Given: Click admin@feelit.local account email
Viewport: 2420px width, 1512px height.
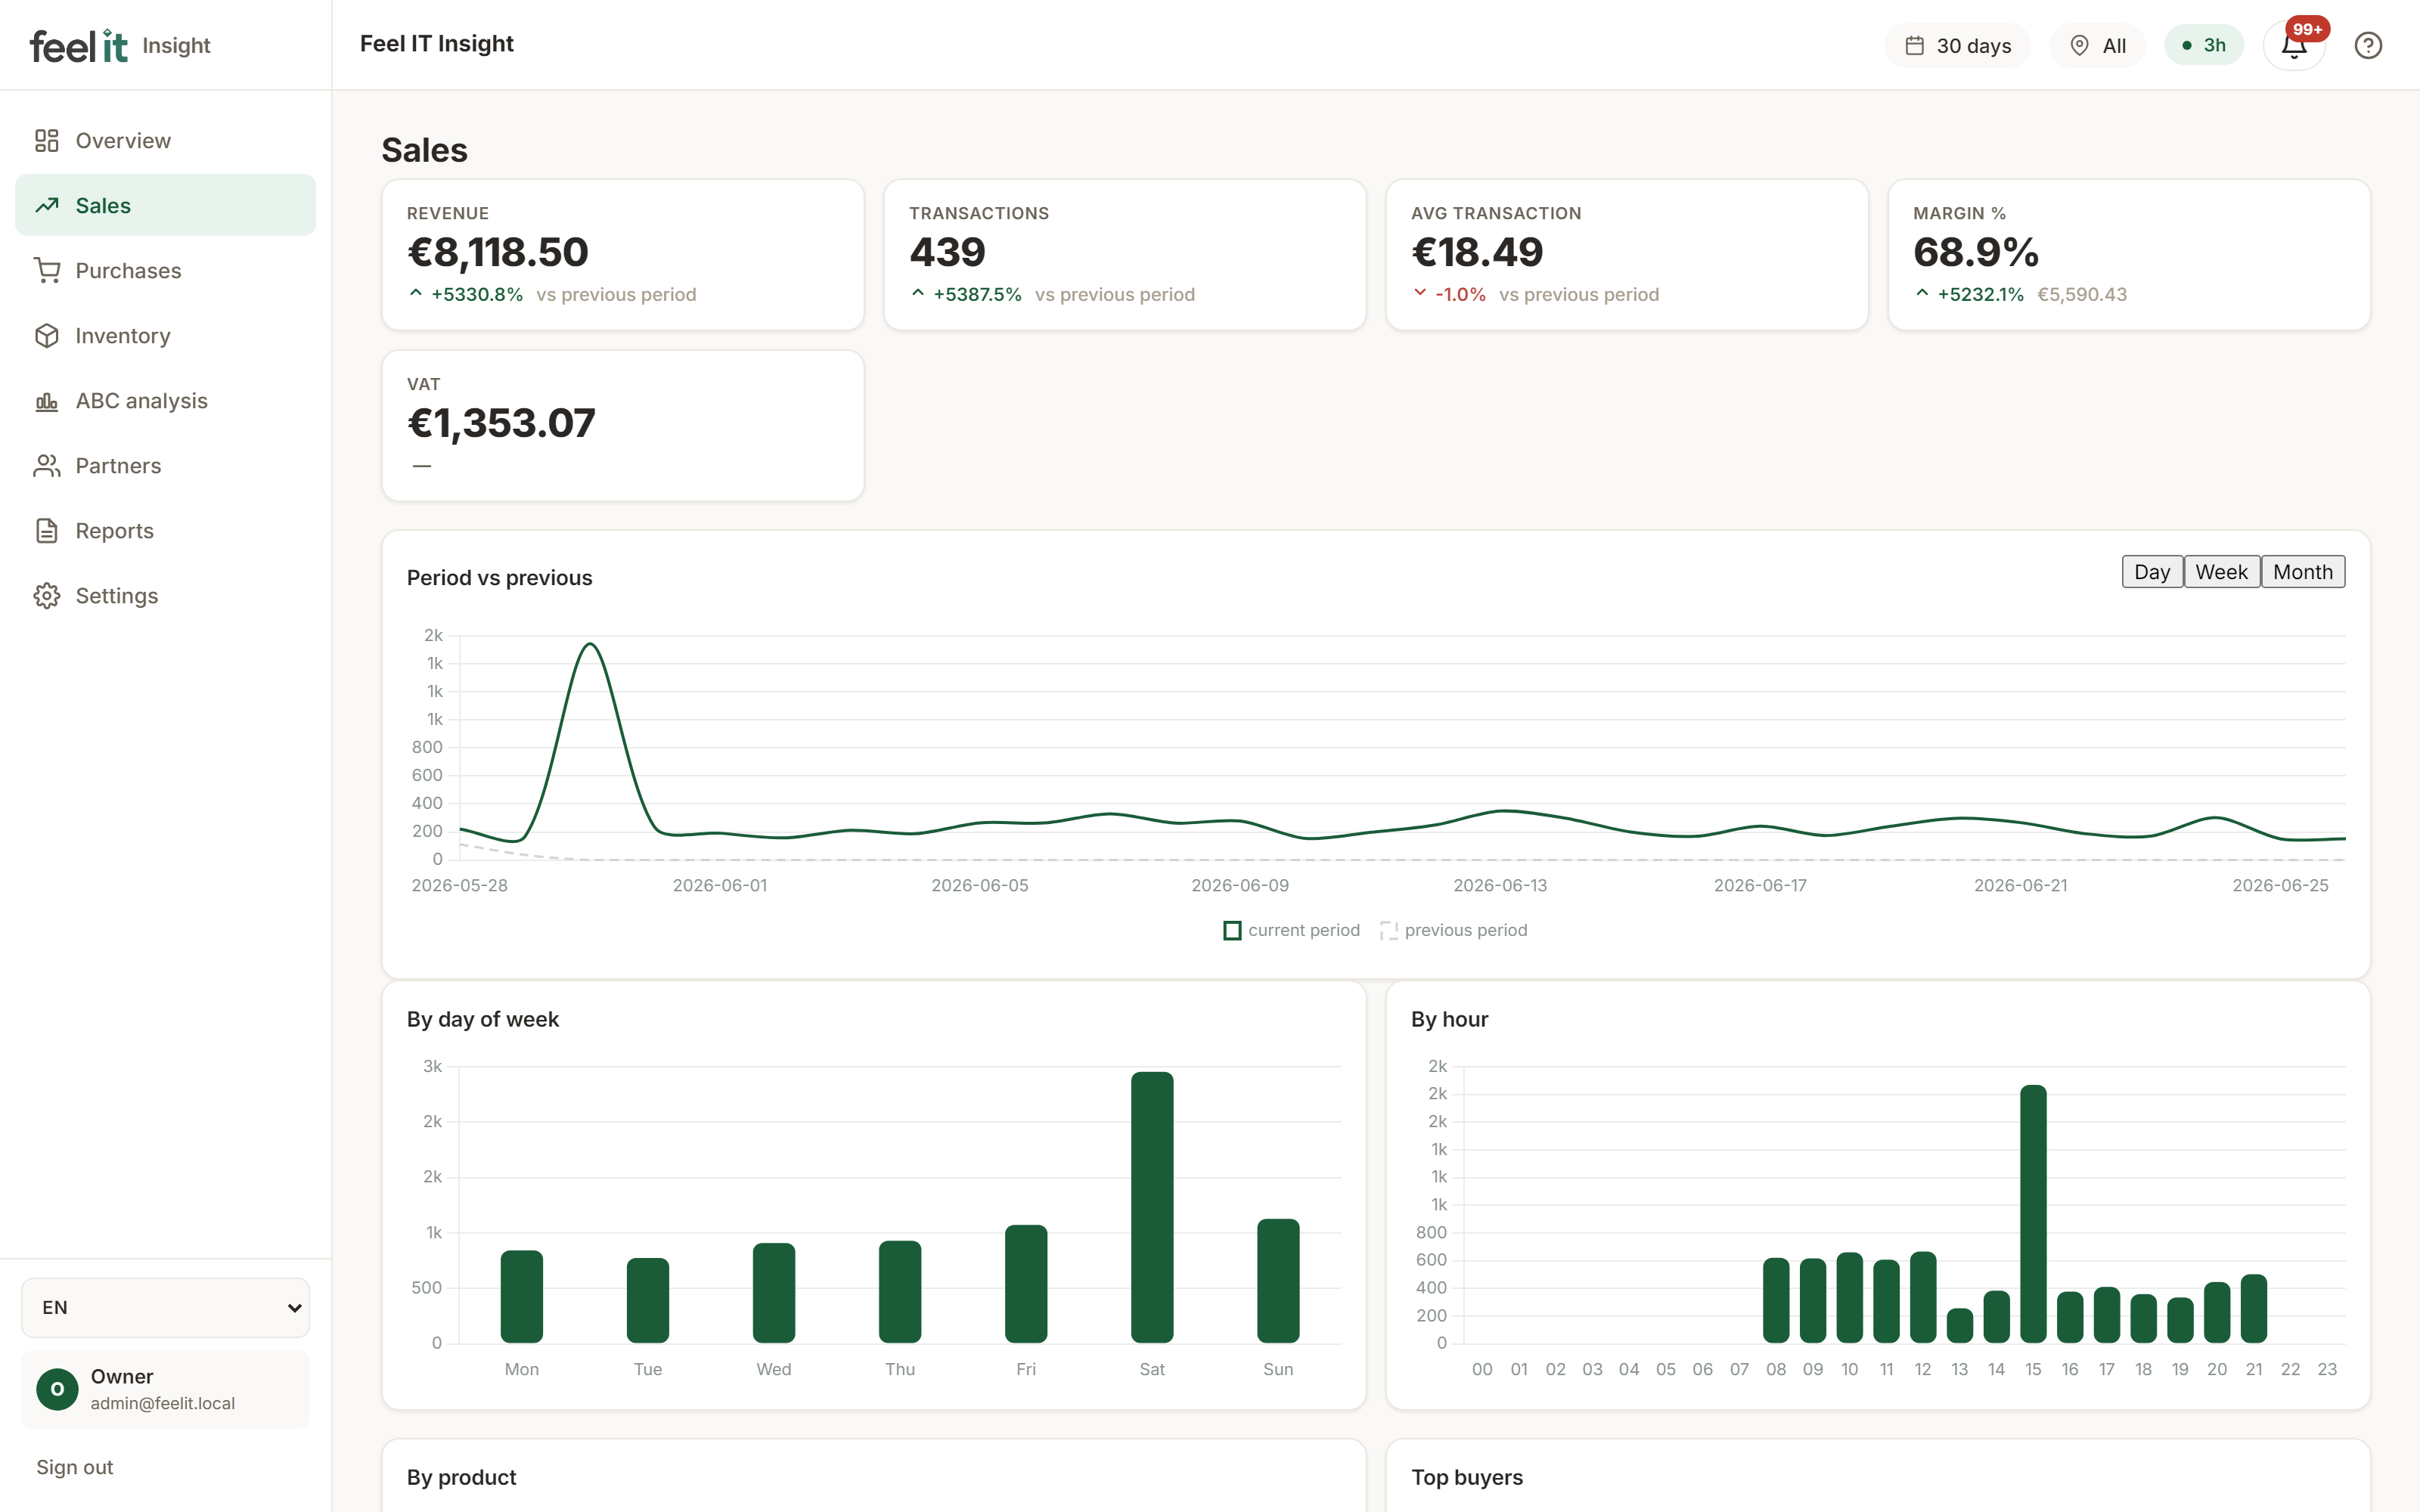Looking at the screenshot, I should click(163, 1403).
